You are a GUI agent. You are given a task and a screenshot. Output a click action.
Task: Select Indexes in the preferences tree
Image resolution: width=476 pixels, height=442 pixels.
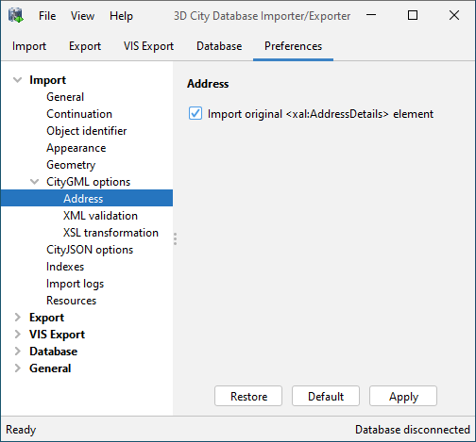[65, 267]
